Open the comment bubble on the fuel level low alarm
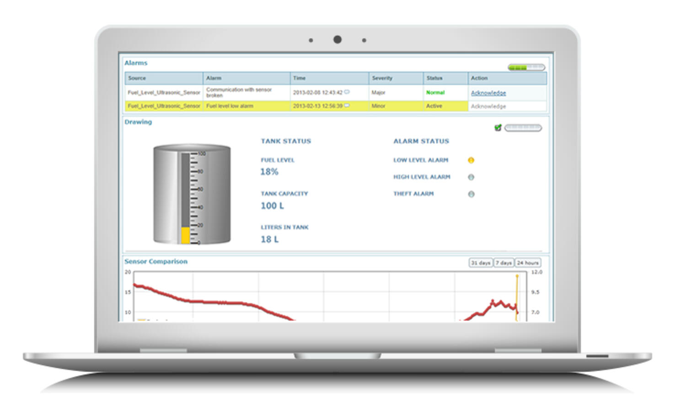The height and width of the screenshot is (411, 686). tap(348, 106)
